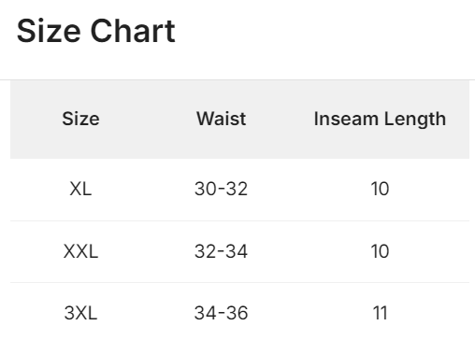Click the XXL size cell
Image resolution: width=475 pixels, height=340 pixels.
tap(80, 251)
